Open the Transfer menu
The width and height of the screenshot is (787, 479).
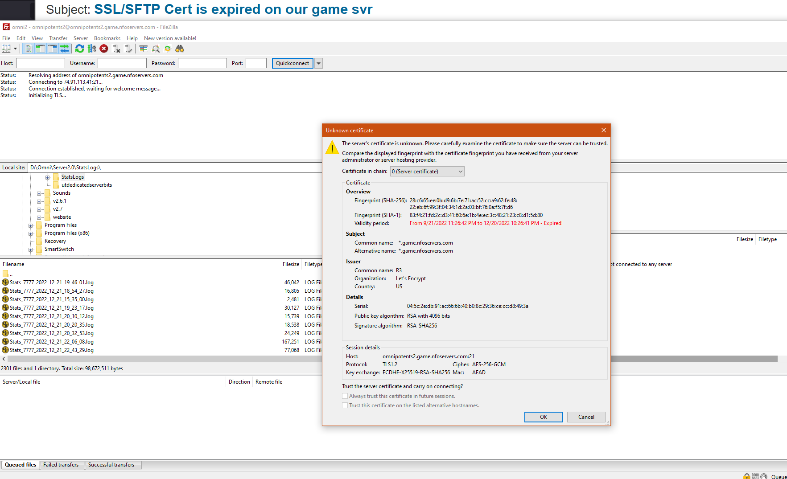(58, 38)
